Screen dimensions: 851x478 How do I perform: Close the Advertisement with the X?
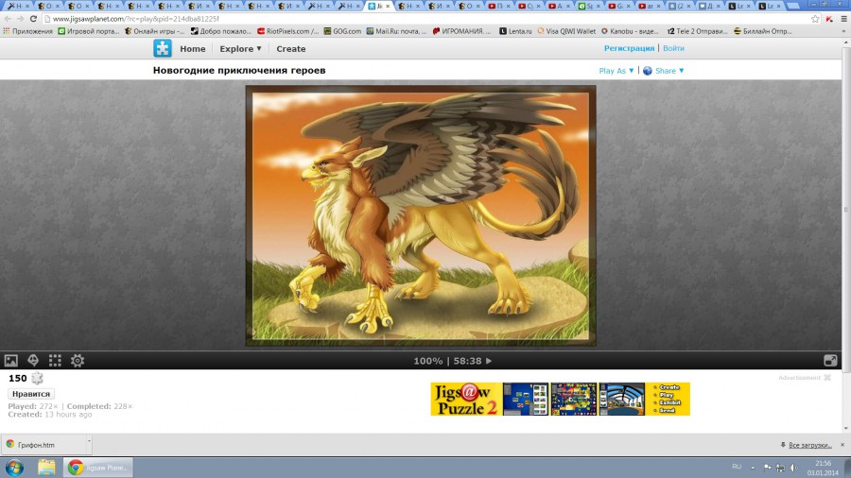(x=827, y=377)
